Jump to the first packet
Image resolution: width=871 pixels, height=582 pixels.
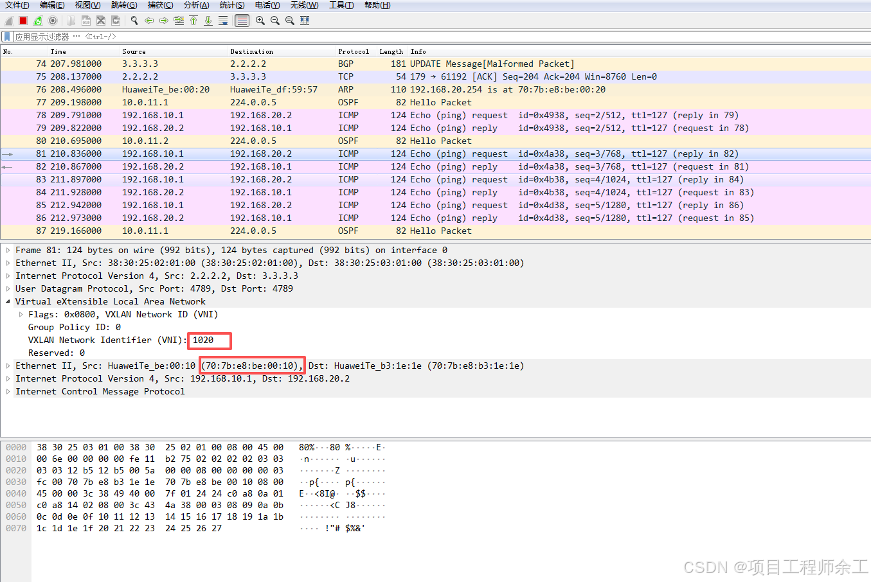pyautogui.click(x=193, y=21)
